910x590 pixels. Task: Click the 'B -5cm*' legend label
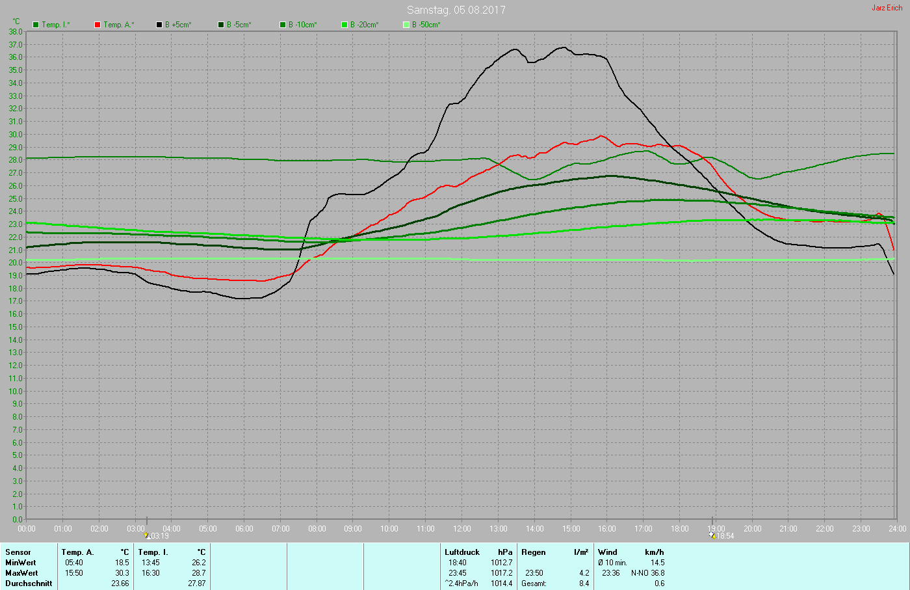(x=239, y=25)
